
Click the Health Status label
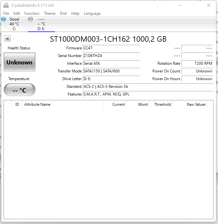click(x=19, y=48)
